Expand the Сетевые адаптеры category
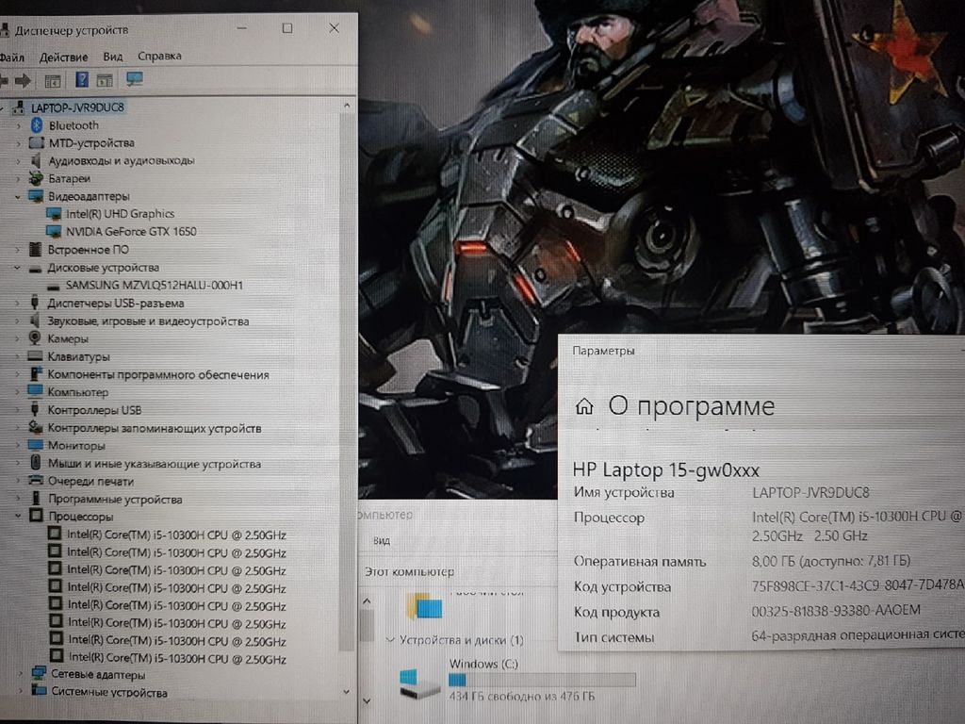 pyautogui.click(x=18, y=675)
